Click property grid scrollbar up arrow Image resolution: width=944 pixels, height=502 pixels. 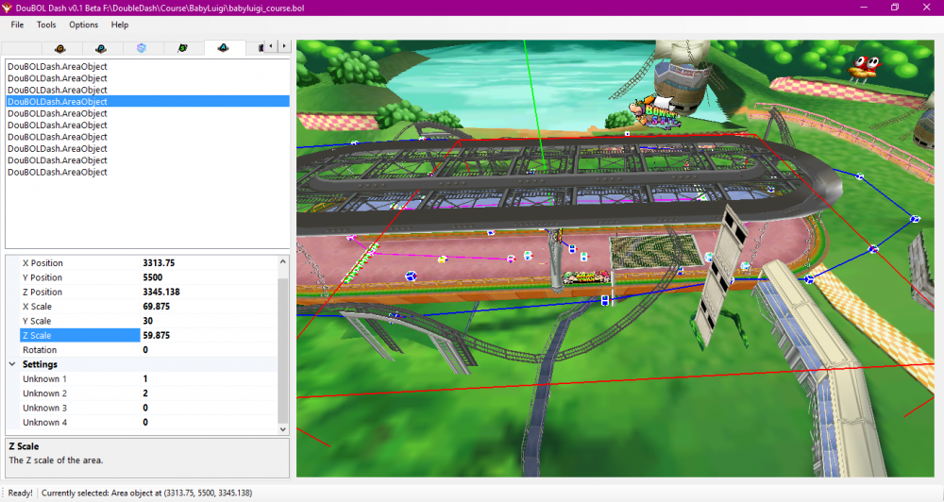point(283,261)
